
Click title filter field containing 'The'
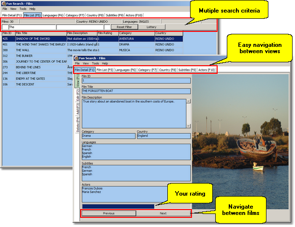(32, 27)
